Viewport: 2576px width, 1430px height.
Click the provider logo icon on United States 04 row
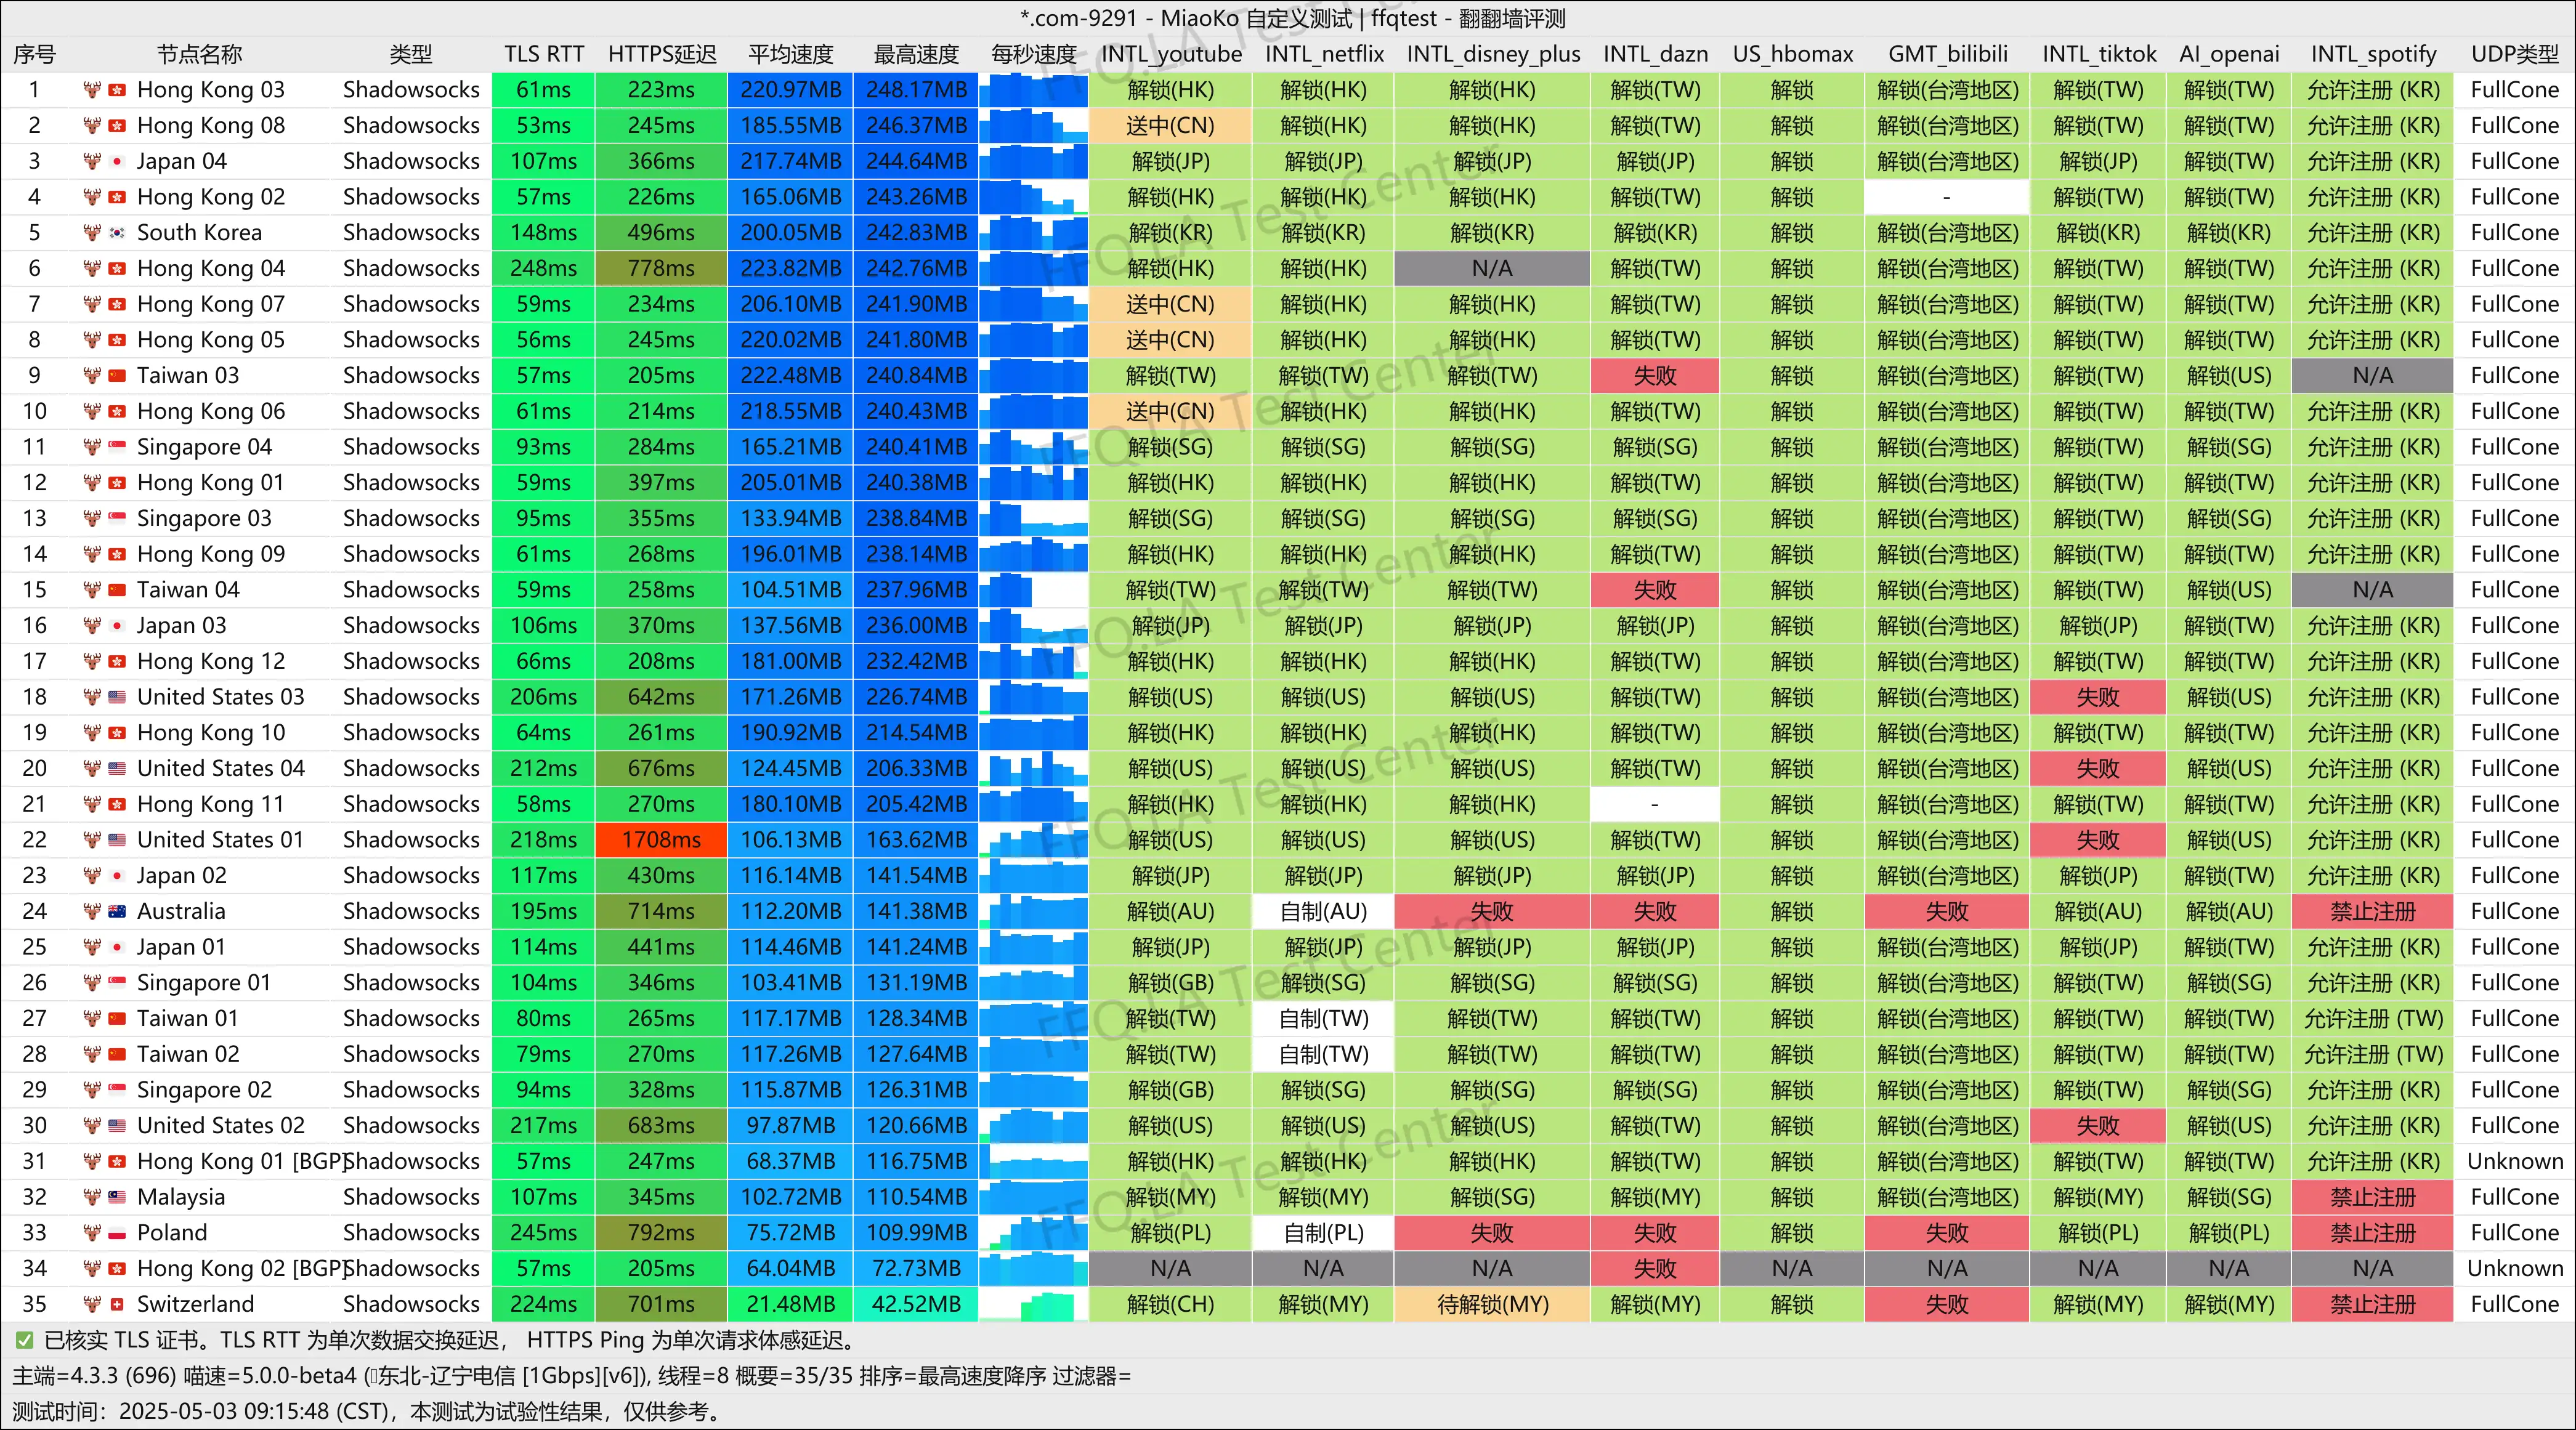92,769
